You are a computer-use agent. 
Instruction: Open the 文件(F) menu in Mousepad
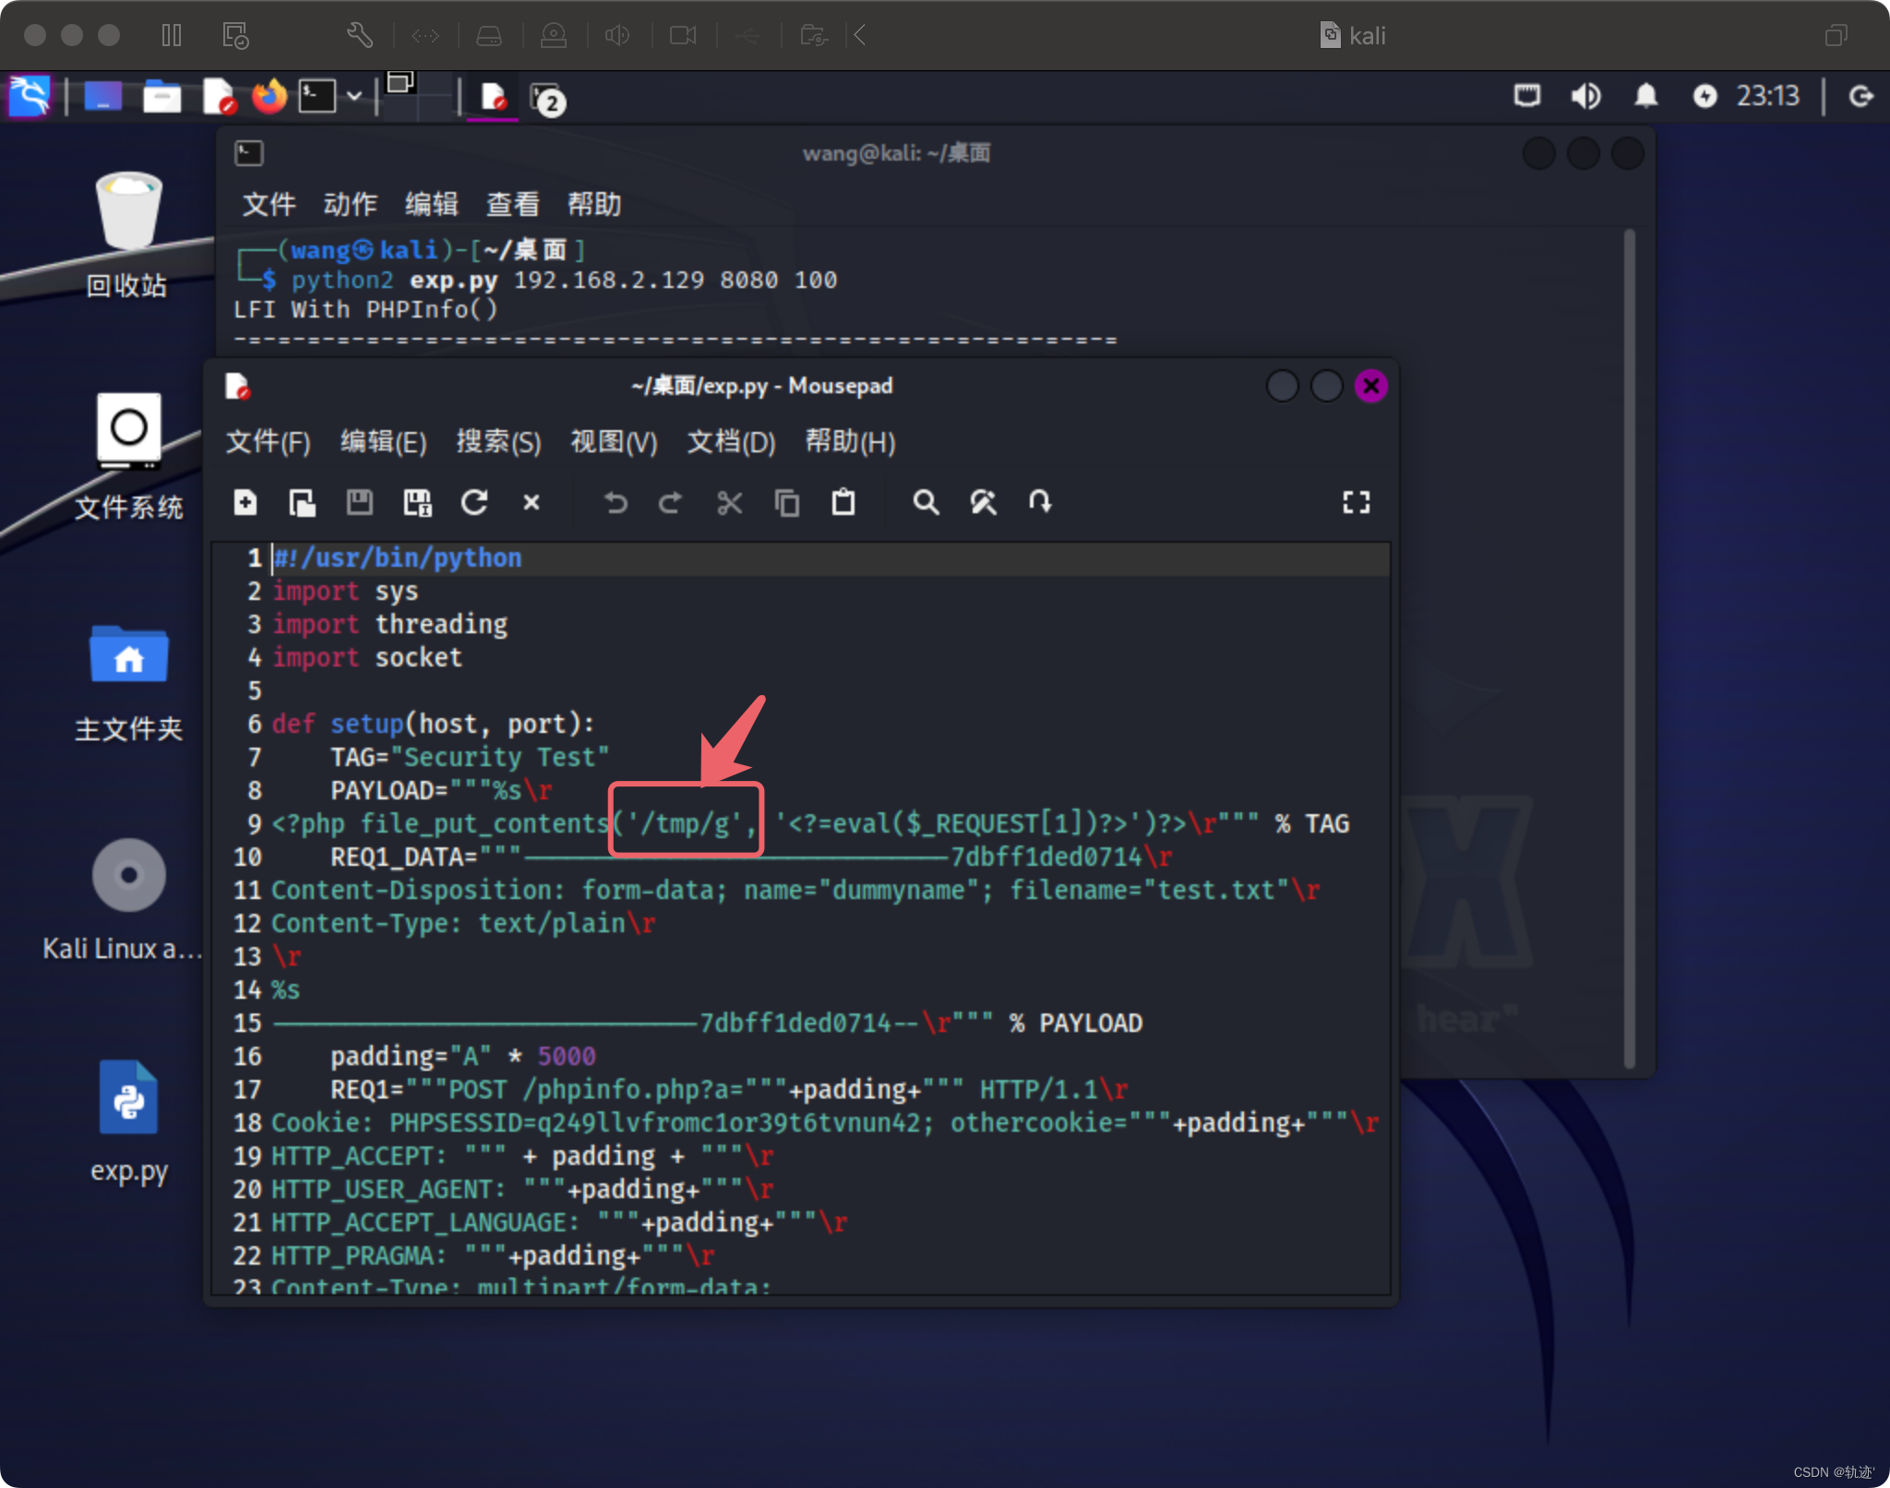pos(268,442)
